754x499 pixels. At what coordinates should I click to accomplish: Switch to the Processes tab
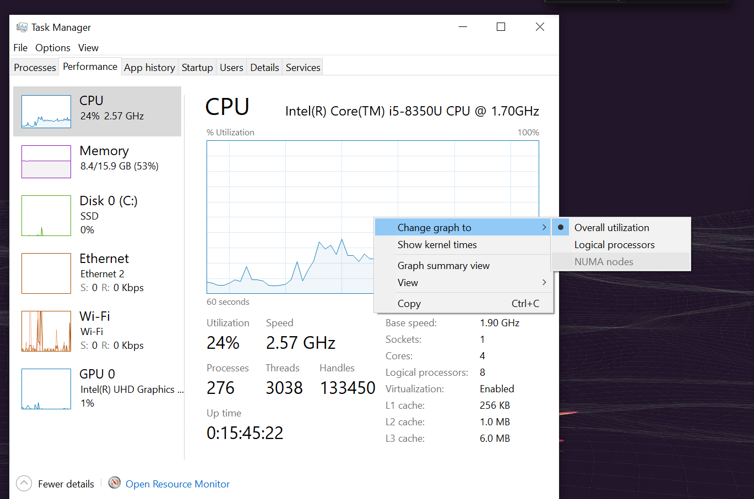(x=35, y=68)
